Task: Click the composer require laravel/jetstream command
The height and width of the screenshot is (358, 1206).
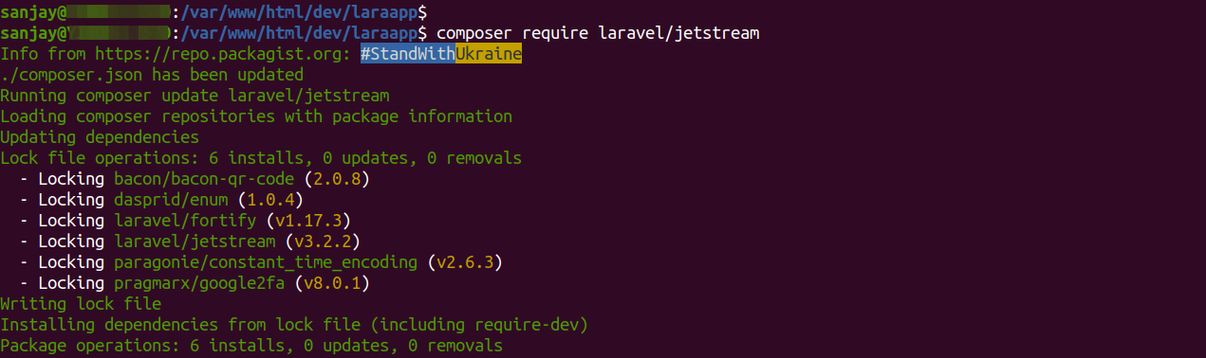Action: coord(598,33)
